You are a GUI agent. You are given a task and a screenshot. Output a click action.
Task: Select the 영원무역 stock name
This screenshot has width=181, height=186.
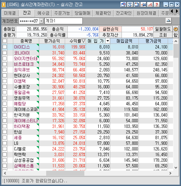pos(22,98)
